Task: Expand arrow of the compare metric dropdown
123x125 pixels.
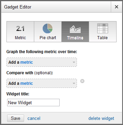Action: click(x=74, y=83)
